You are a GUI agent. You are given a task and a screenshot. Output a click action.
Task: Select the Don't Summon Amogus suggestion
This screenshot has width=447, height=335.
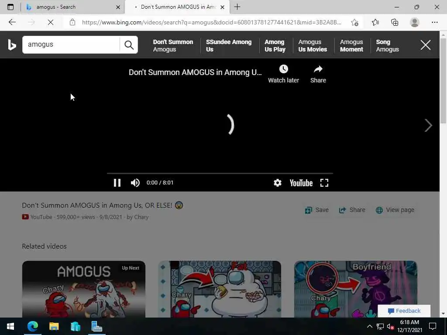[x=173, y=45]
